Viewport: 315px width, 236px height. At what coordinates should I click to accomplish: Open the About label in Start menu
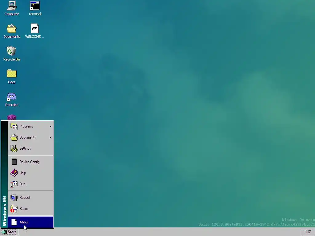pyautogui.click(x=24, y=222)
